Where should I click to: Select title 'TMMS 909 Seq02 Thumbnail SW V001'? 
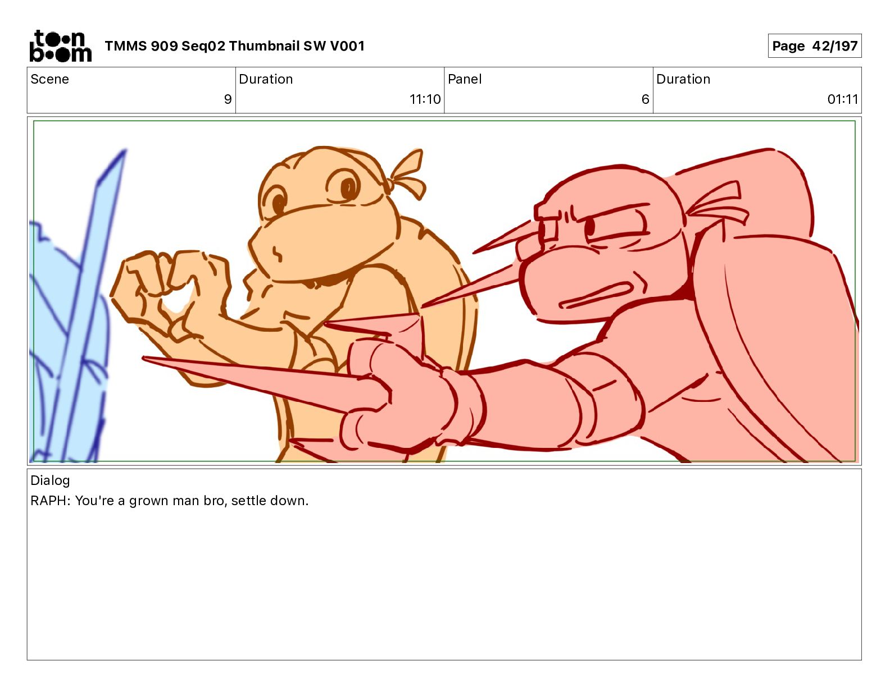(x=234, y=46)
